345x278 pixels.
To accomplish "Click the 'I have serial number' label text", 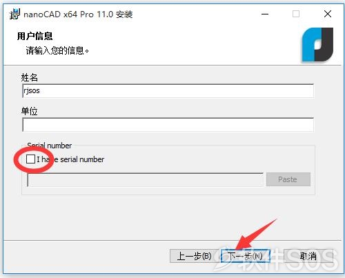I will [70, 159].
